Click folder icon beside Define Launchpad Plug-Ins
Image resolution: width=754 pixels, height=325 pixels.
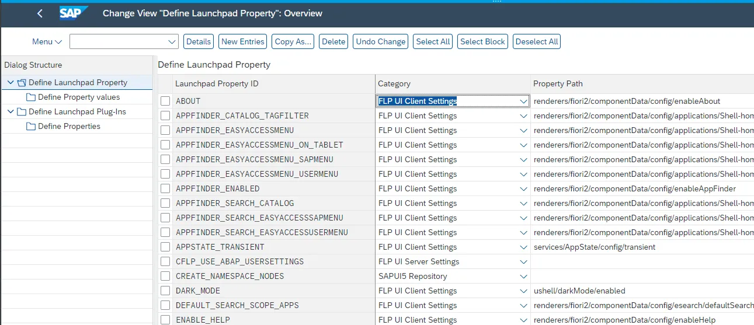coord(22,112)
